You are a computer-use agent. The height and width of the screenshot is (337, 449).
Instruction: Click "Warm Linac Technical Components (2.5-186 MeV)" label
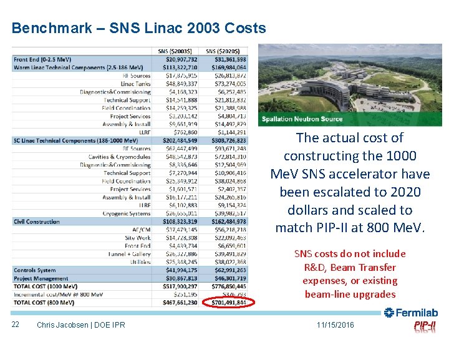click(x=78, y=67)
